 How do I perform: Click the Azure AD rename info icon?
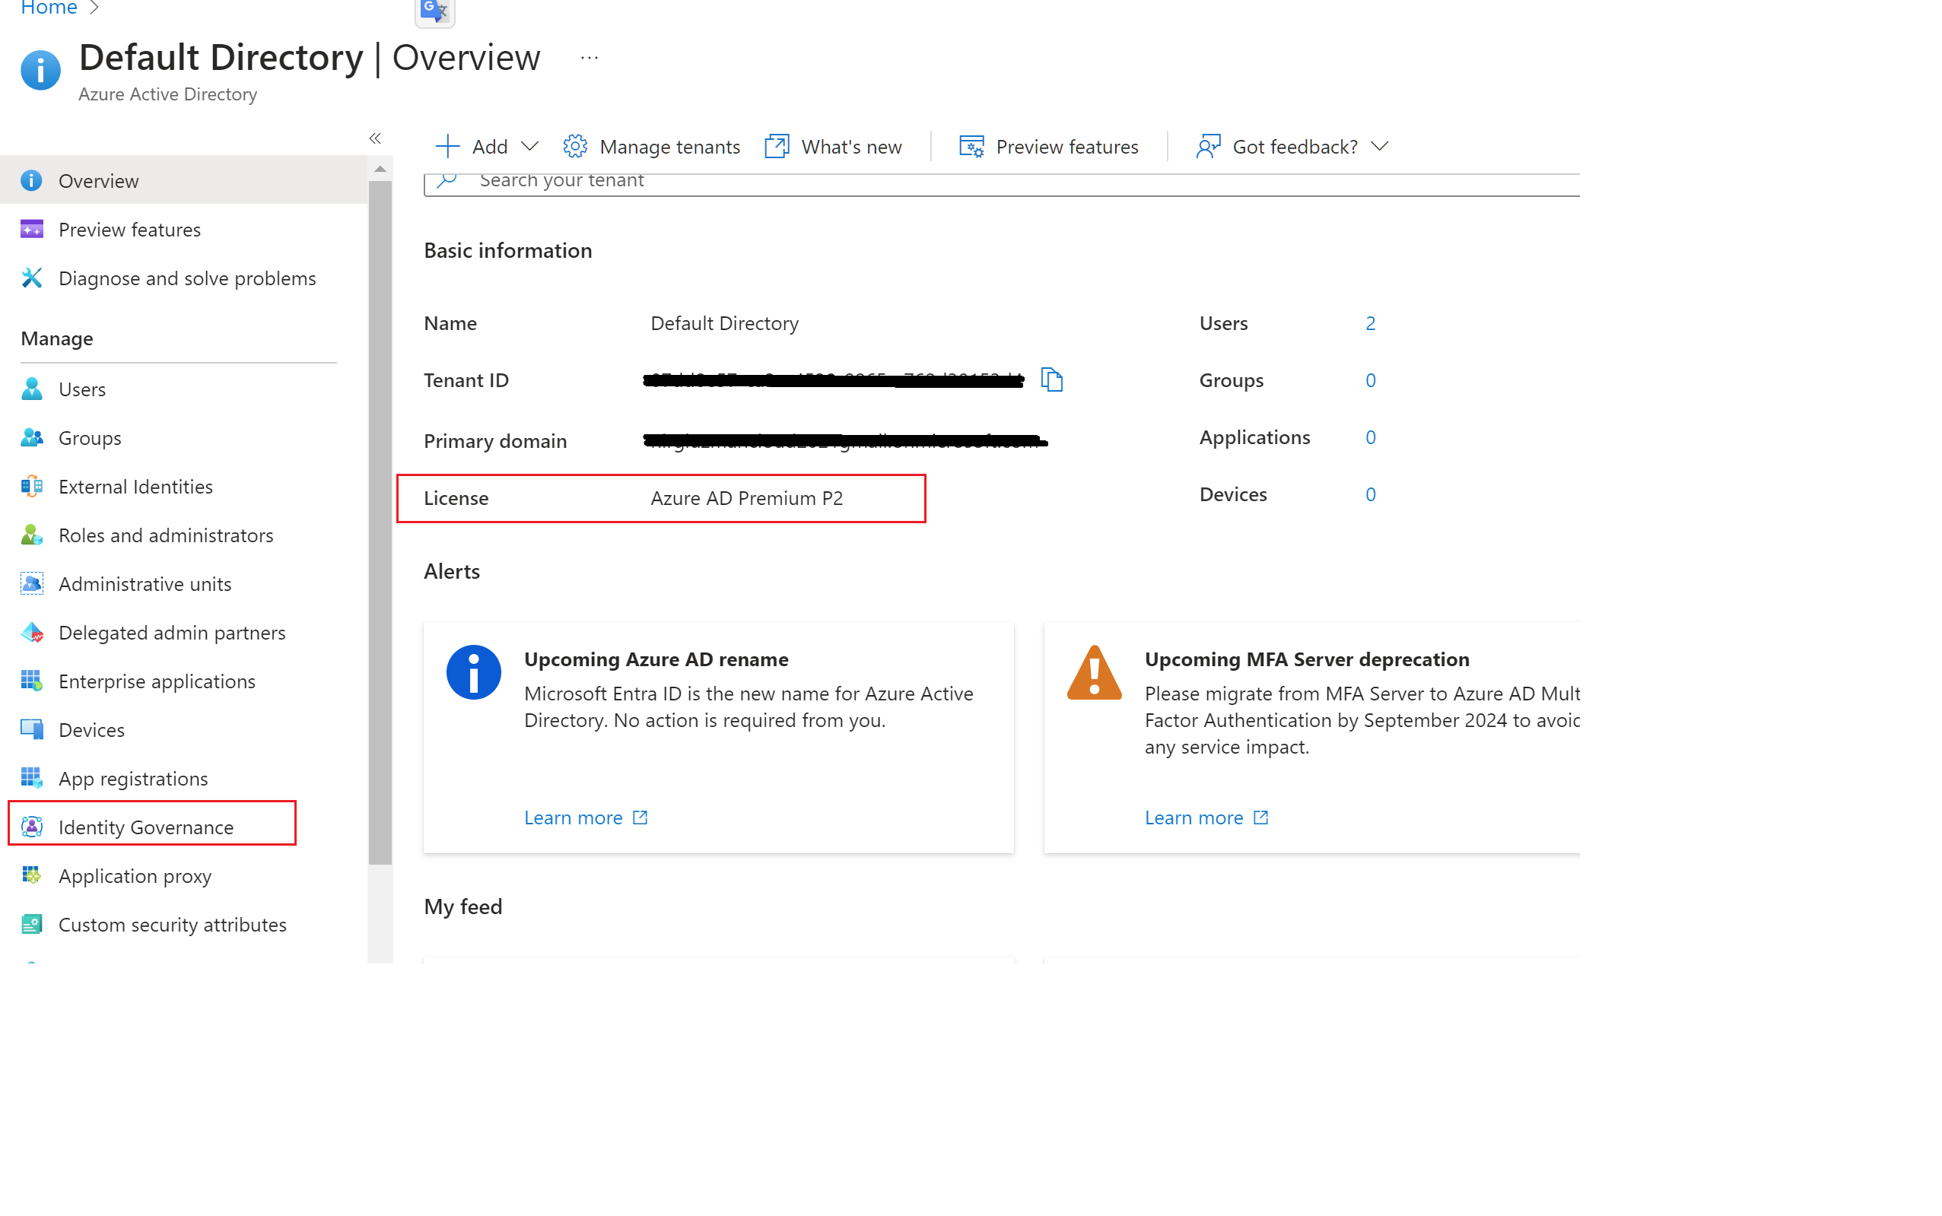click(x=473, y=672)
